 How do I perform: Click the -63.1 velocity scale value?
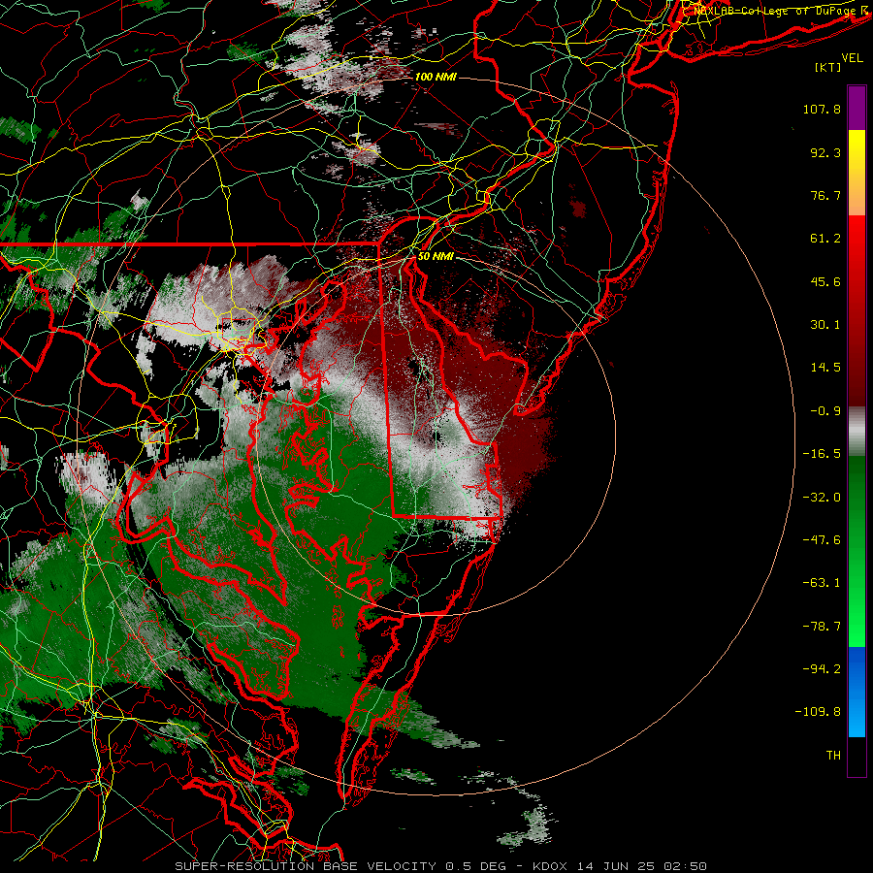[822, 583]
